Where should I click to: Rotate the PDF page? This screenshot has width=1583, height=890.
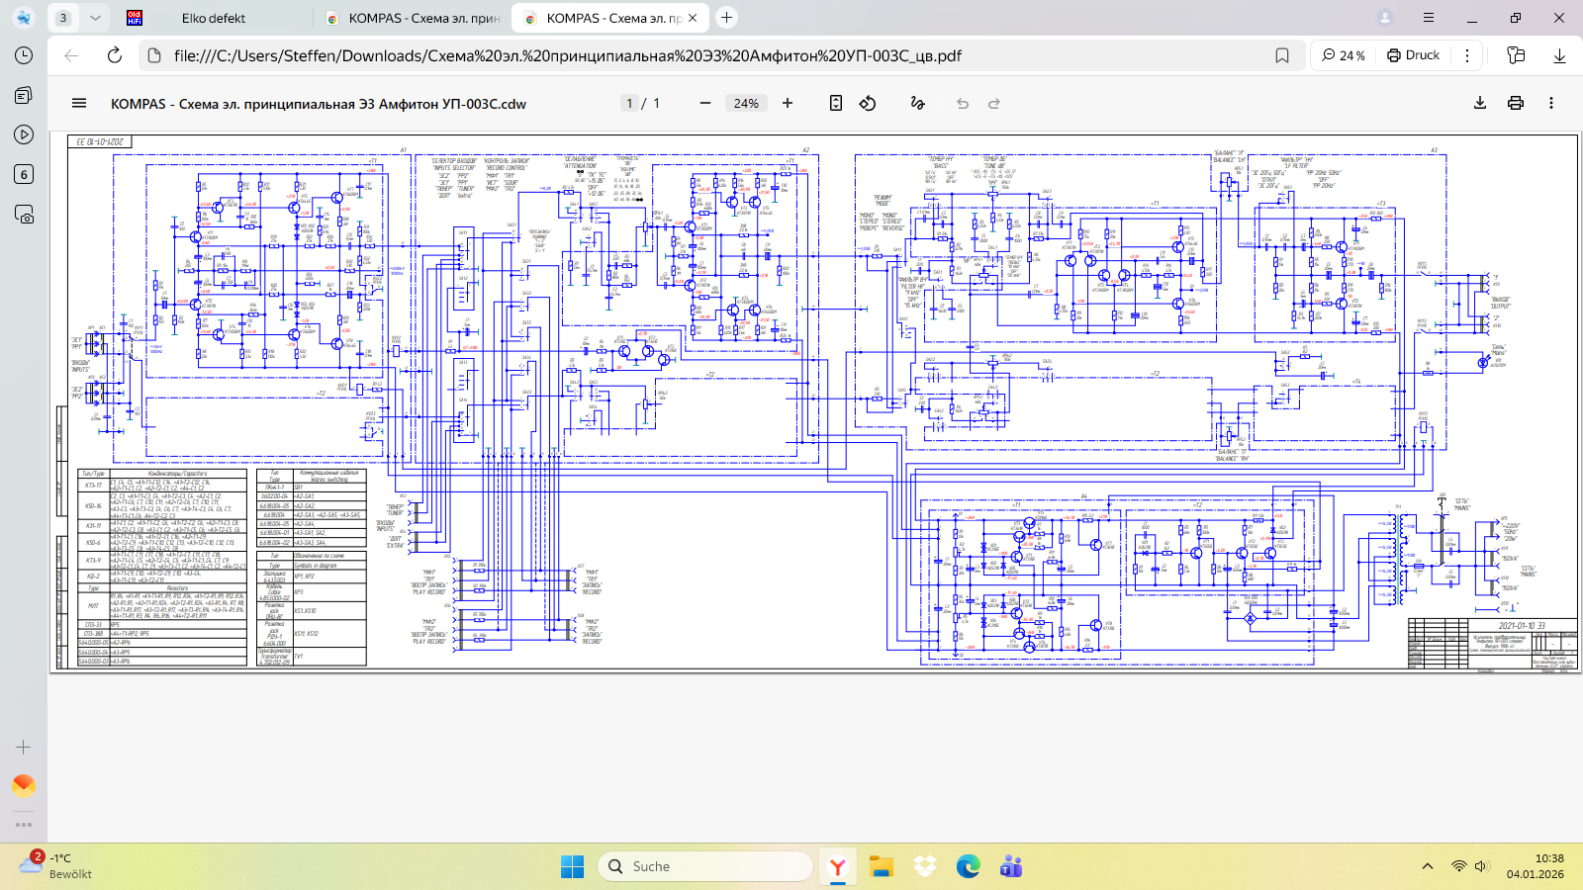click(868, 103)
